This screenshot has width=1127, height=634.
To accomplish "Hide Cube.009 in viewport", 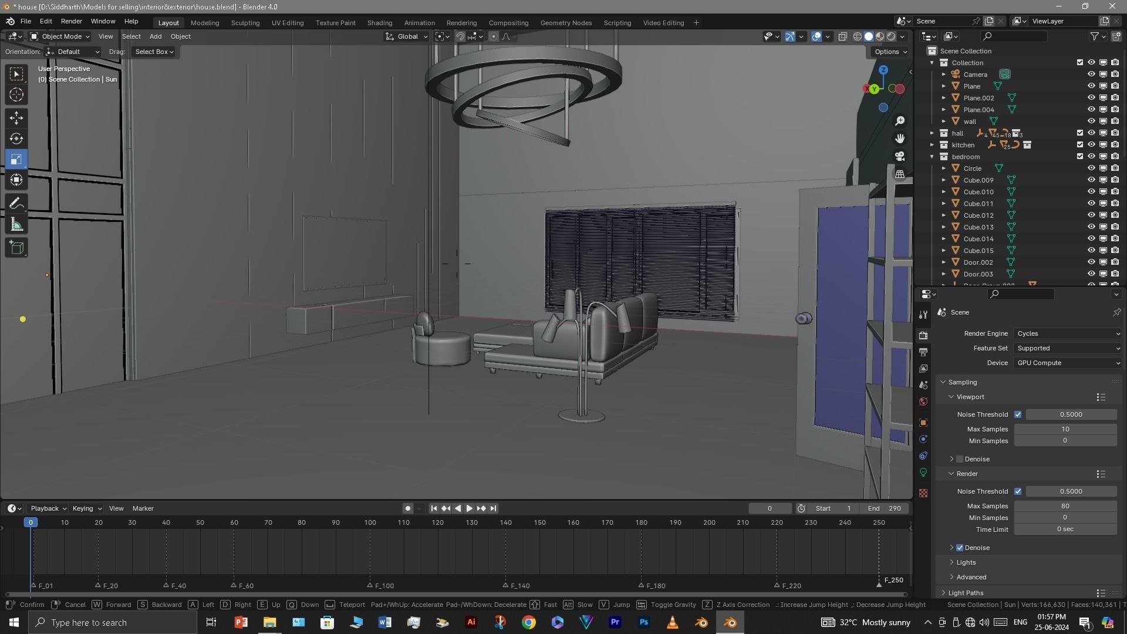I will coord(1091,180).
